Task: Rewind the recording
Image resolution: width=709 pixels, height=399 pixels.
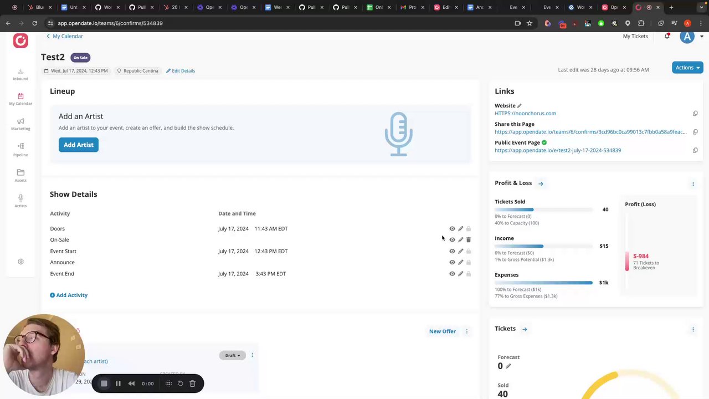Action: [x=131, y=383]
